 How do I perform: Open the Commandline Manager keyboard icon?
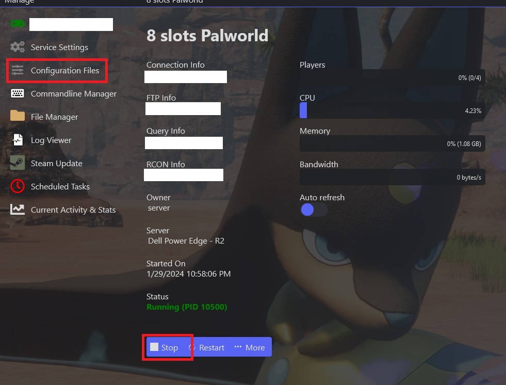(x=17, y=93)
